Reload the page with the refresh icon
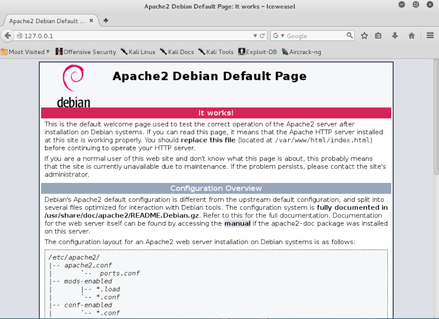 (x=263, y=36)
